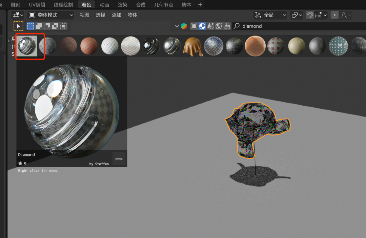Select the model asset type icon

point(194,26)
